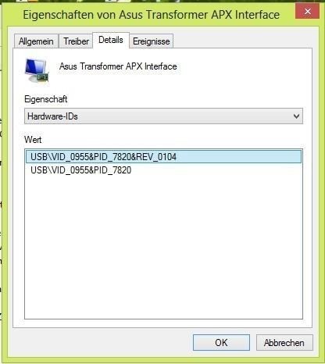
Task: Click the Eigenschaft label text
Action: pyautogui.click(x=46, y=99)
